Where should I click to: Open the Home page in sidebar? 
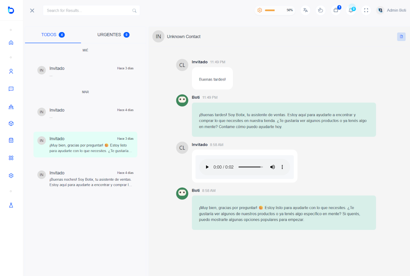(11, 43)
